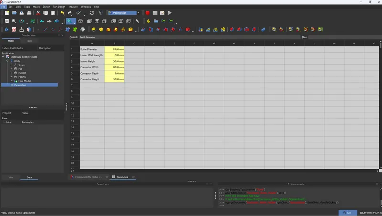Expand the Pad001 tree node

point(11,73)
